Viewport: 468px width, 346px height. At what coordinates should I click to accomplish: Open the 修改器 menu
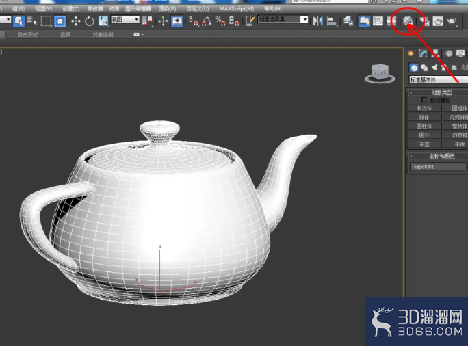(x=95, y=9)
